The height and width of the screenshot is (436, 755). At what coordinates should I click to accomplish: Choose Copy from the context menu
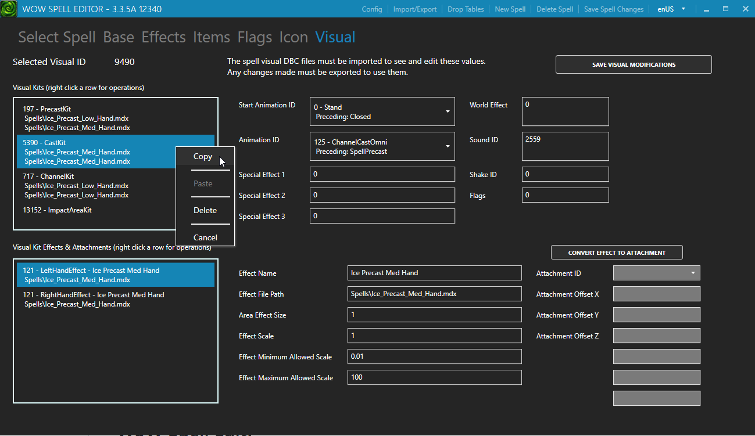(203, 157)
